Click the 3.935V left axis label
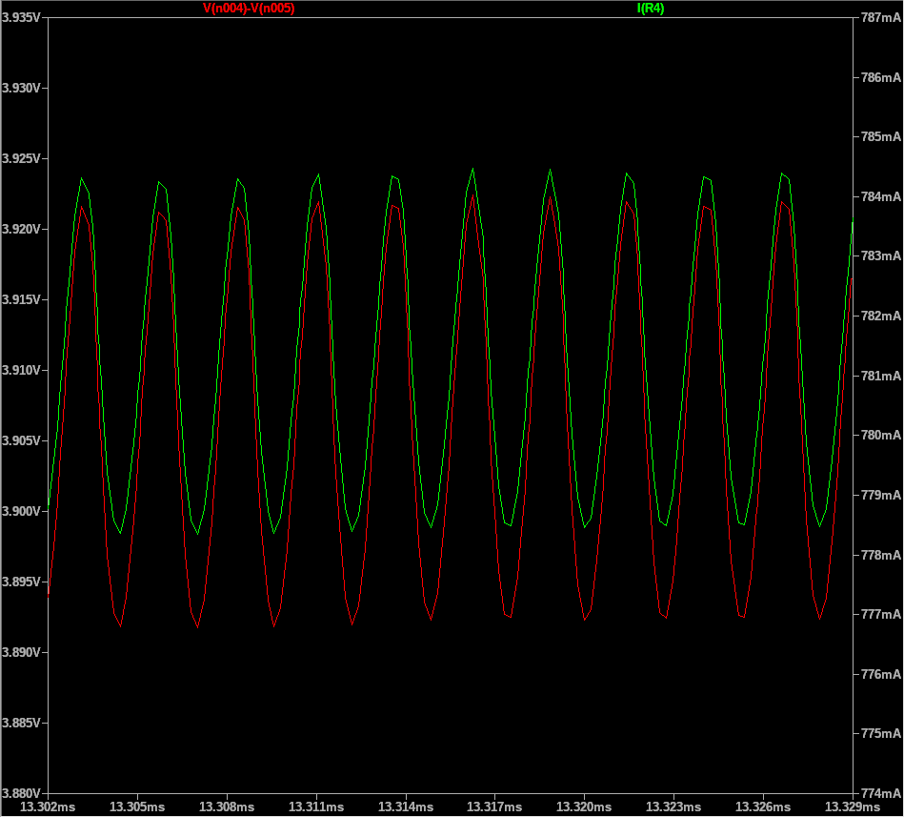This screenshot has width=904, height=817. click(21, 18)
